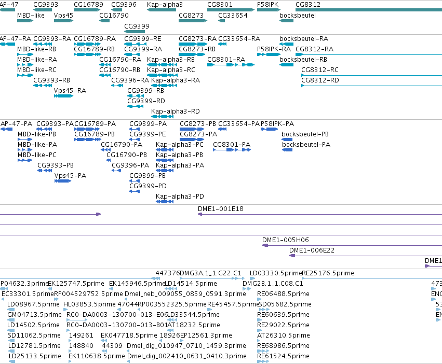The image size is (442, 364).
Task: Select EST label LD08967.5prime
Action: [x=33, y=304]
